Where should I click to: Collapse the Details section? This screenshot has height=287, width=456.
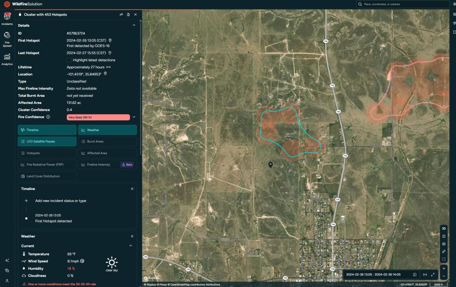tap(133, 25)
